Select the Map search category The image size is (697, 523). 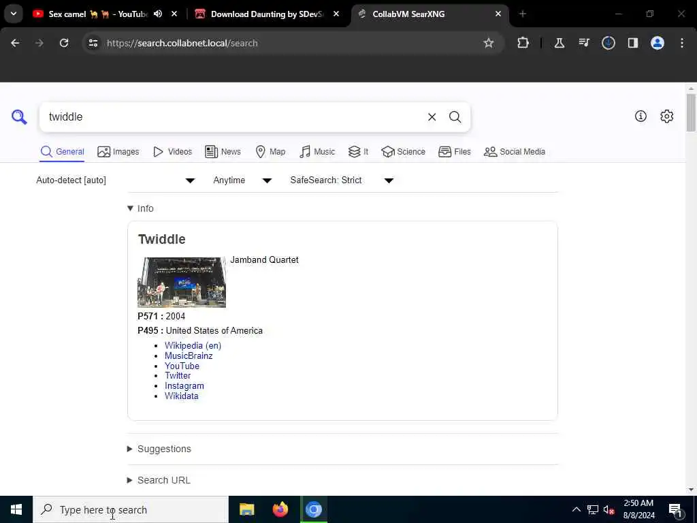[x=270, y=152]
